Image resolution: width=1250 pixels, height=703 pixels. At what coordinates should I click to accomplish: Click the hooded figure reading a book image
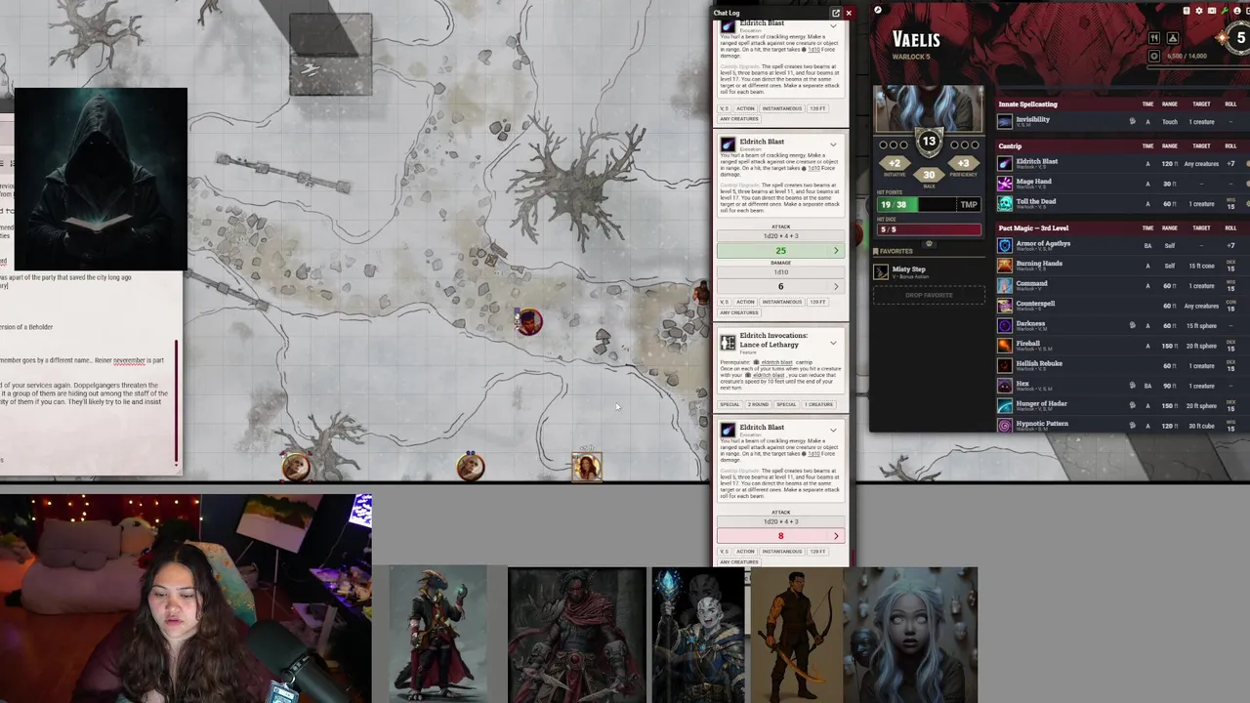101,179
